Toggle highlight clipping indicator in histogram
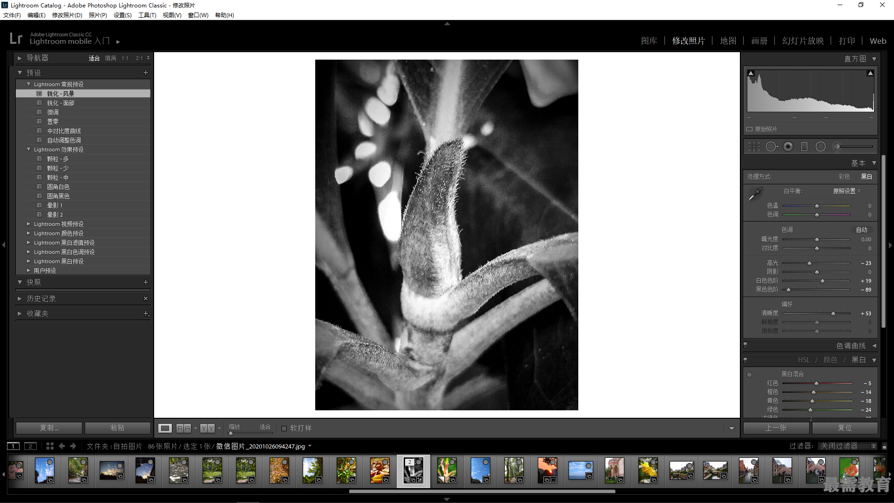Viewport: 894px width, 503px height. click(x=870, y=73)
